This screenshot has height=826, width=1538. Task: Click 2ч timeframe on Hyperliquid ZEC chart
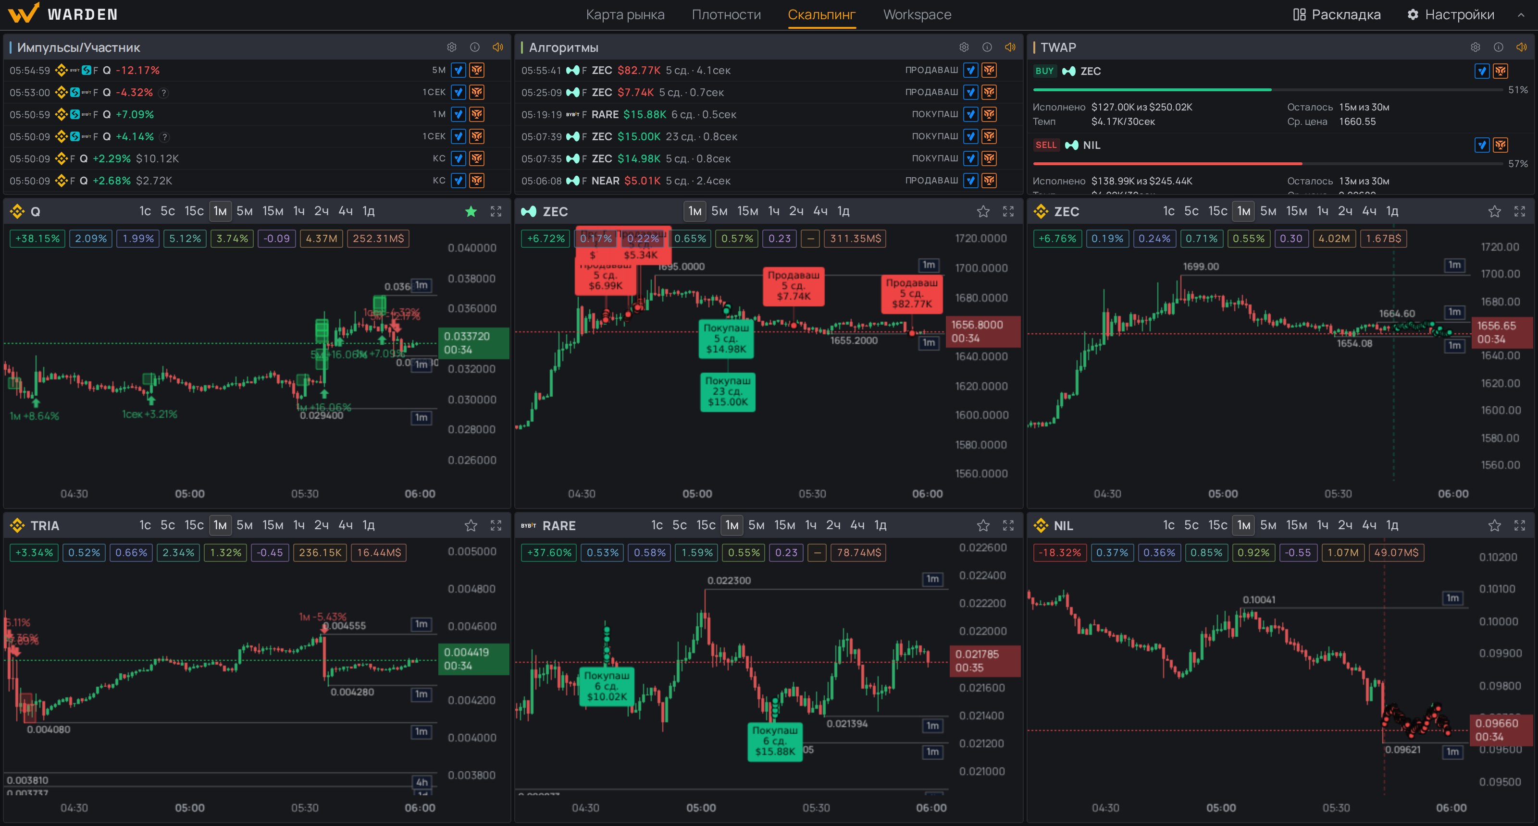(796, 211)
